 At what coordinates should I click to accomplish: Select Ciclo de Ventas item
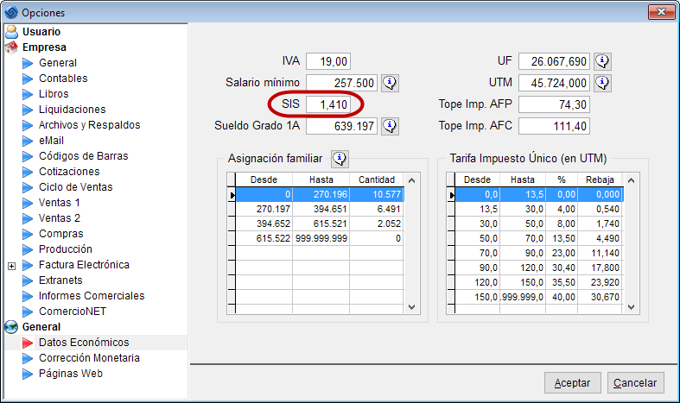pyautogui.click(x=75, y=187)
